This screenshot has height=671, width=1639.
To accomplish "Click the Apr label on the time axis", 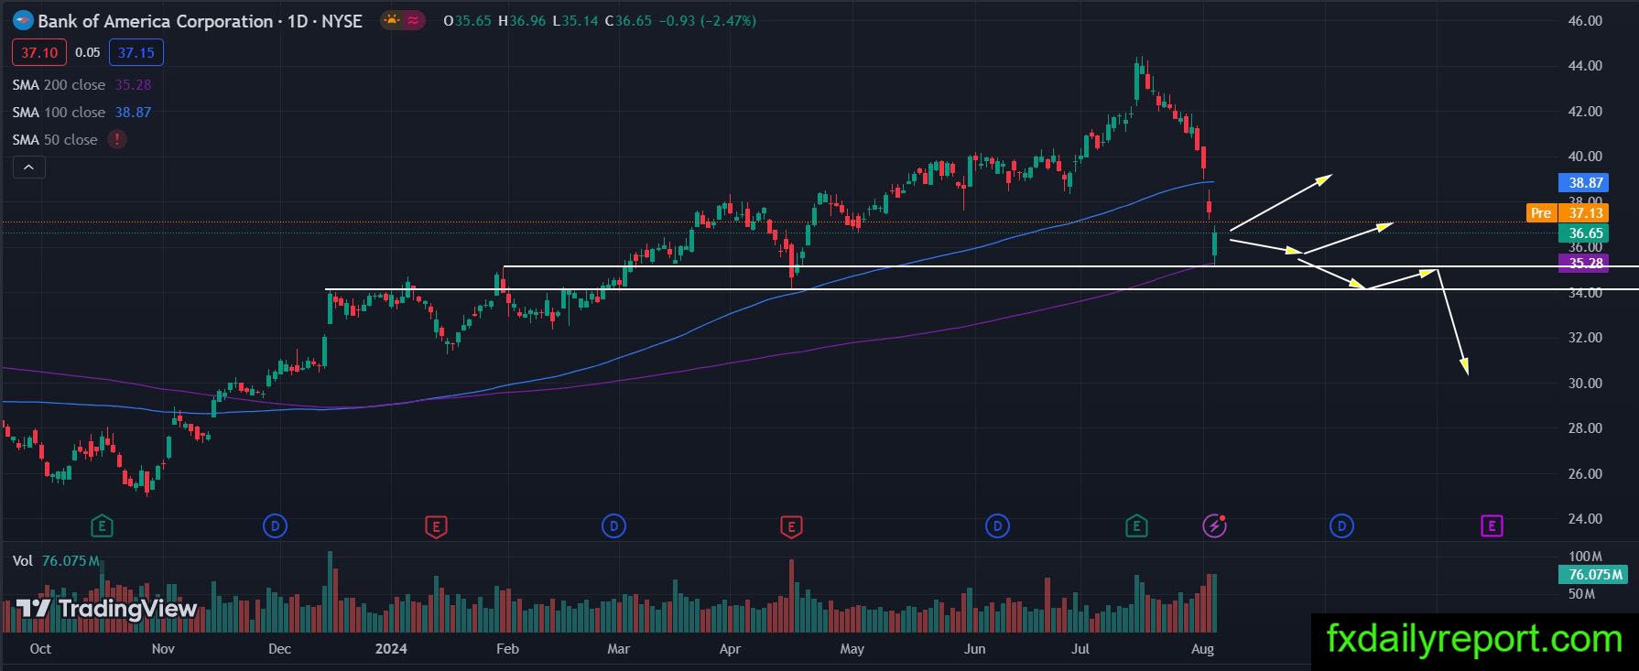I will pos(730,648).
